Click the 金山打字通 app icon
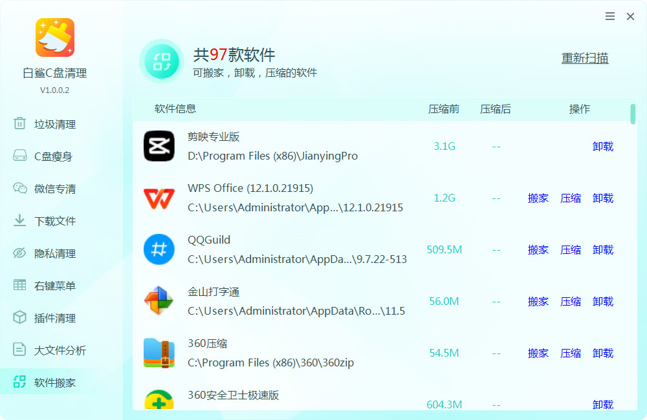647x420 pixels. pos(159,301)
